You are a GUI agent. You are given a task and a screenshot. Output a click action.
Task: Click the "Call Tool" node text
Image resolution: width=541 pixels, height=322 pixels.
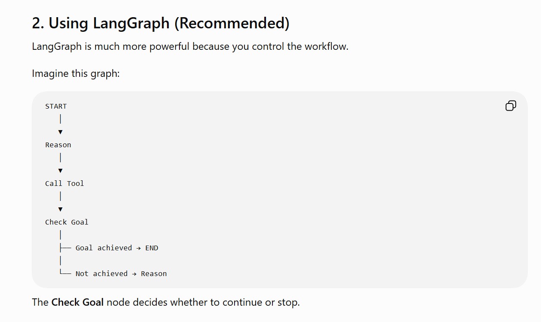(65, 183)
